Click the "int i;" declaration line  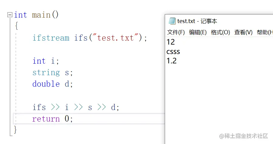pyautogui.click(x=46, y=61)
